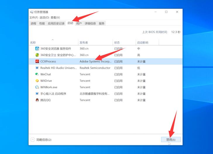Click the 简略信息(D) link text

[x=44, y=140]
